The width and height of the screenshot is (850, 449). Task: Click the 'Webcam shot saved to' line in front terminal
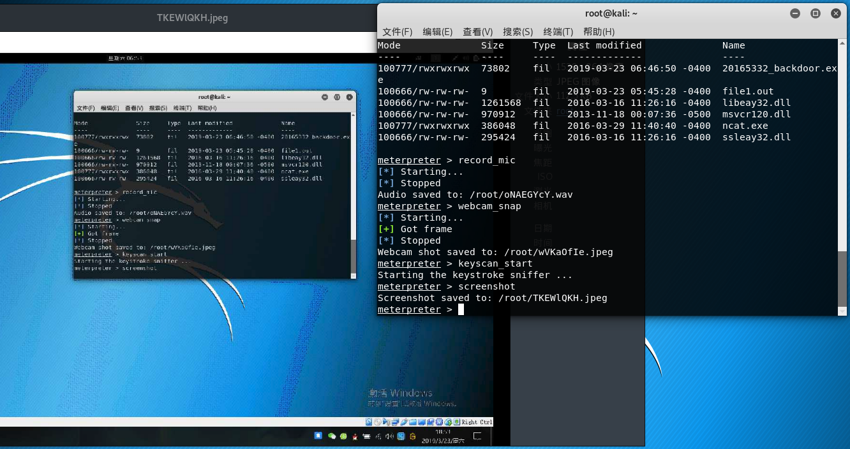pyautogui.click(x=495, y=252)
